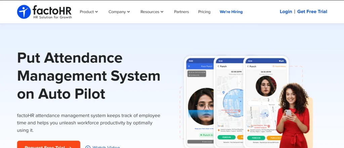Image resolution: width=344 pixels, height=148 pixels.
Task: Click the orange Request Free Trial button
Action: point(49,145)
